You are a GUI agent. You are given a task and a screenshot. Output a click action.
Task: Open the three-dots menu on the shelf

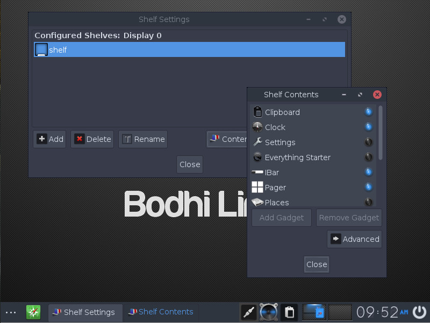[x=11, y=312]
